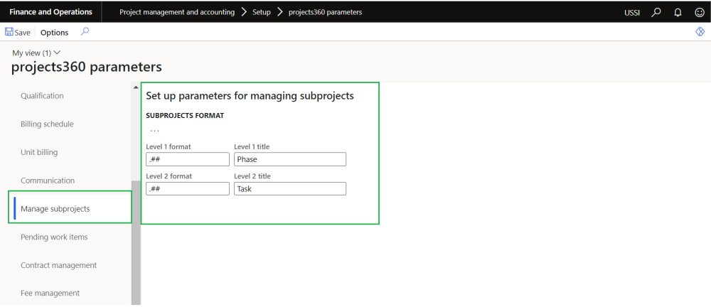Click the Finance and Operations home title
The width and height of the screenshot is (711, 307).
(50, 12)
